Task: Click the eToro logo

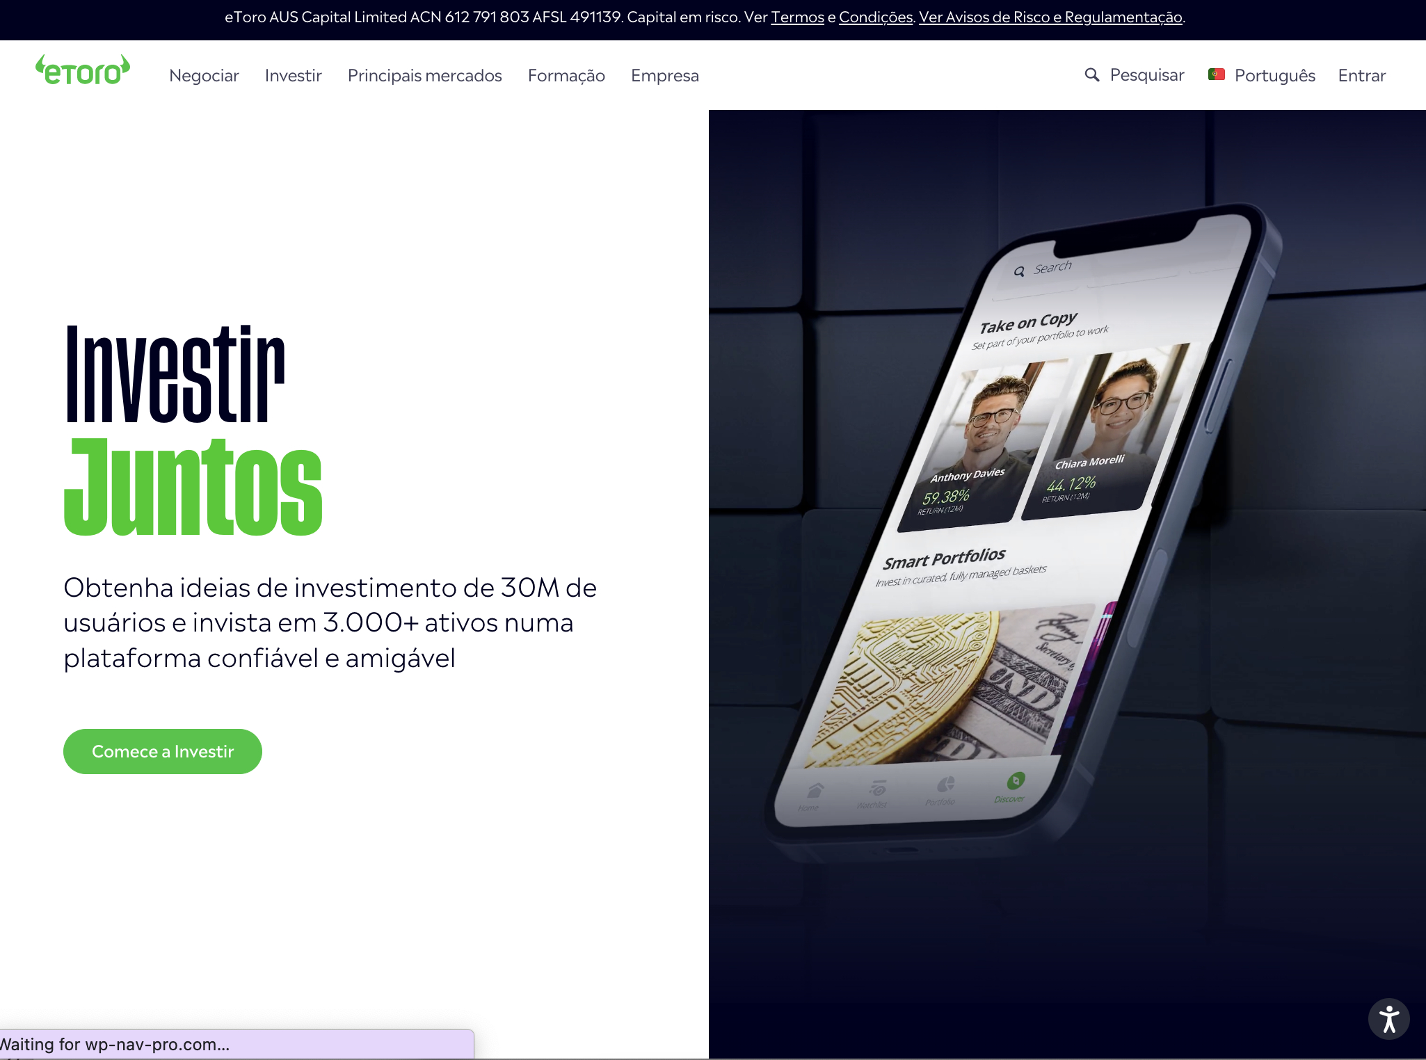Action: (83, 70)
